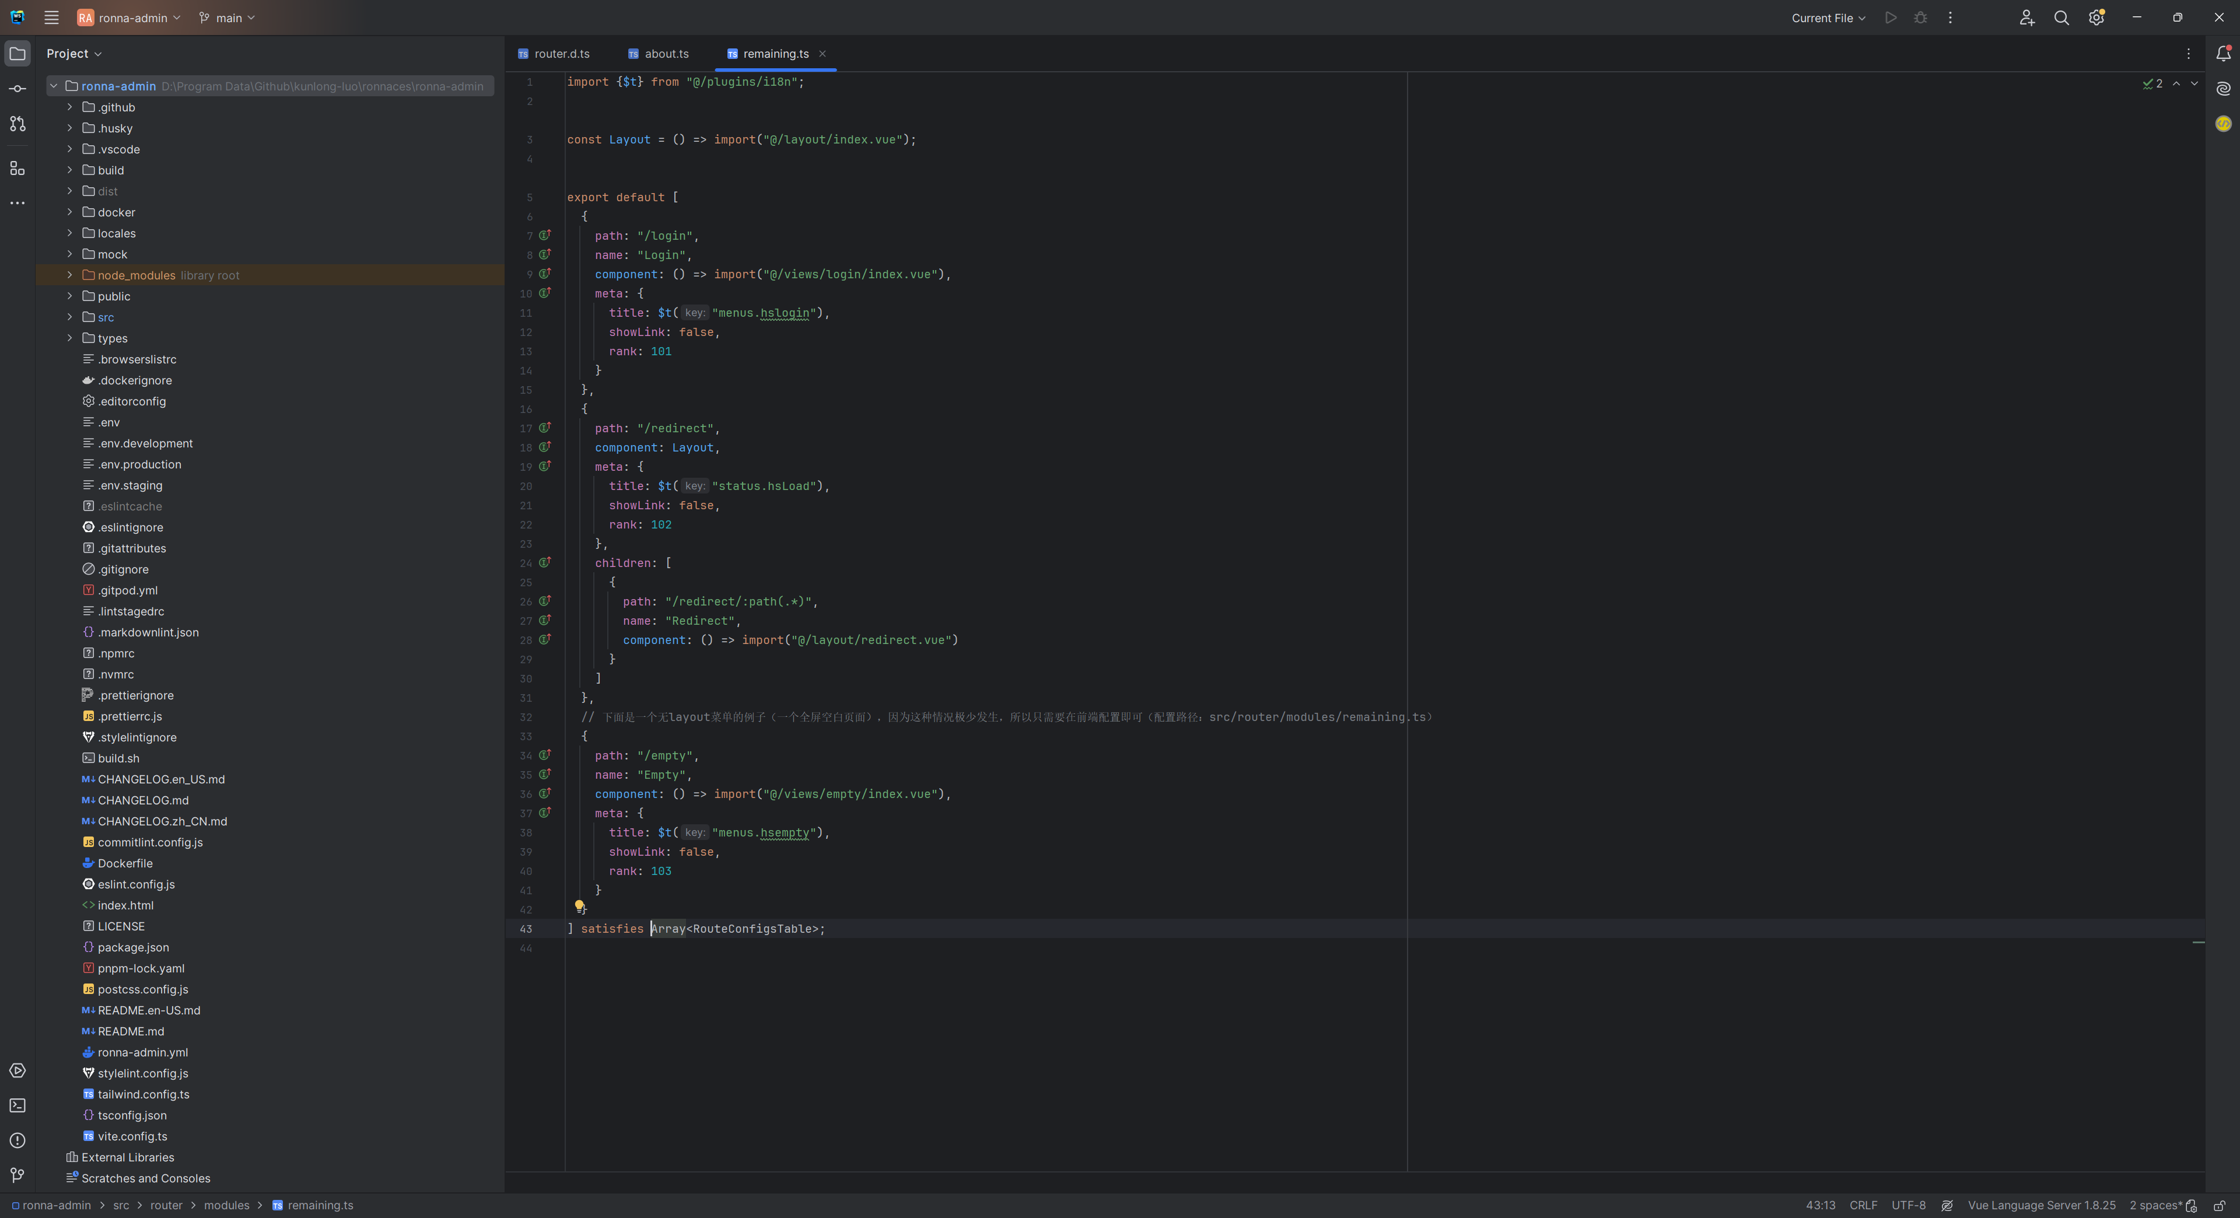Select Dockerfile in project tree
The width and height of the screenshot is (2240, 1218).
pos(125,863)
